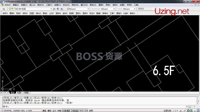Image resolution: width=200 pixels, height=112 pixels.
Task: Click the toolbar lock icon in status bar
Action: (x=188, y=111)
